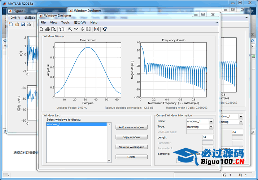Click blue left arrow icon at MATLAB left edge
Screen dimensions: 258x180
pyautogui.click(x=4, y=41)
